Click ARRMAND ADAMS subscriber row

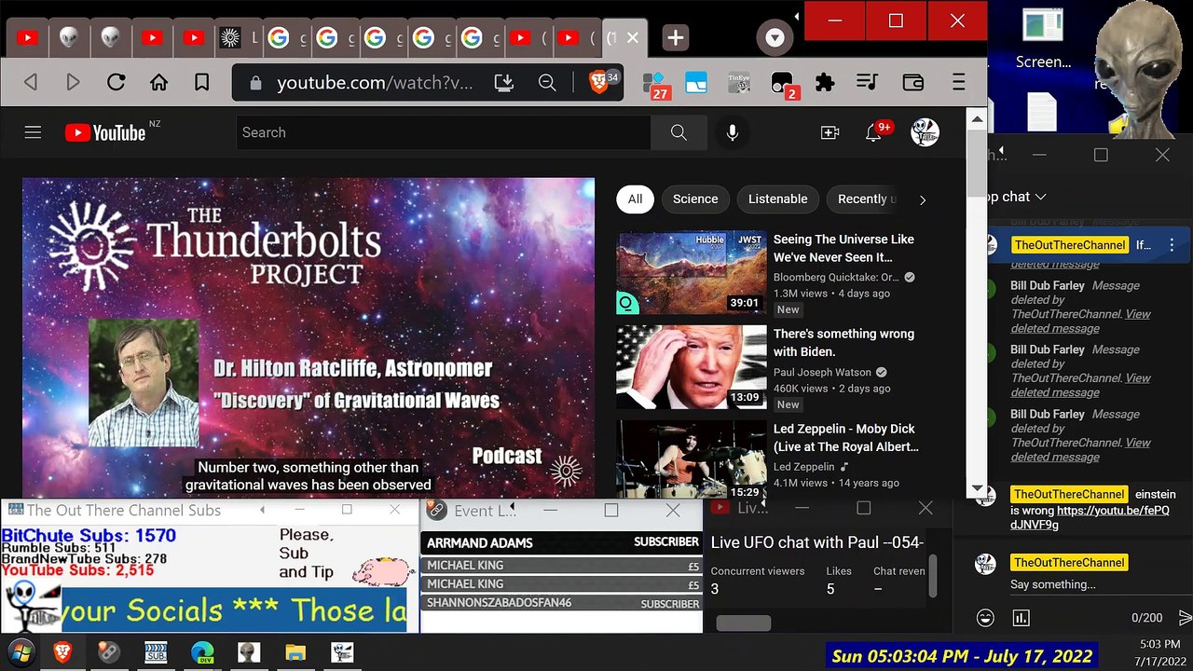562,542
